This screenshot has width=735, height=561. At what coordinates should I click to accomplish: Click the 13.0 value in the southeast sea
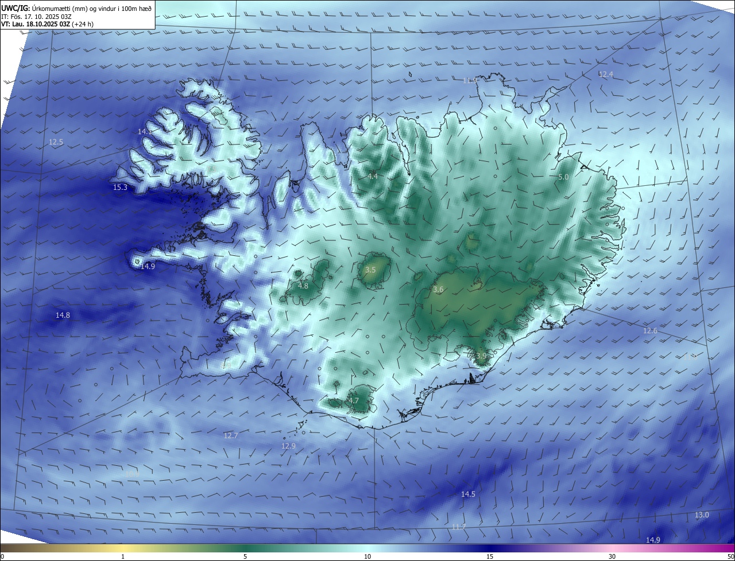click(x=702, y=515)
